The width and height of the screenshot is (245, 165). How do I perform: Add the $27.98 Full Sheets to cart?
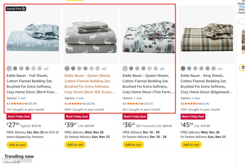17,145
